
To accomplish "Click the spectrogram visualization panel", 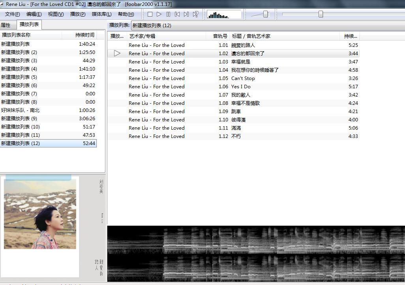I will (x=256, y=254).
